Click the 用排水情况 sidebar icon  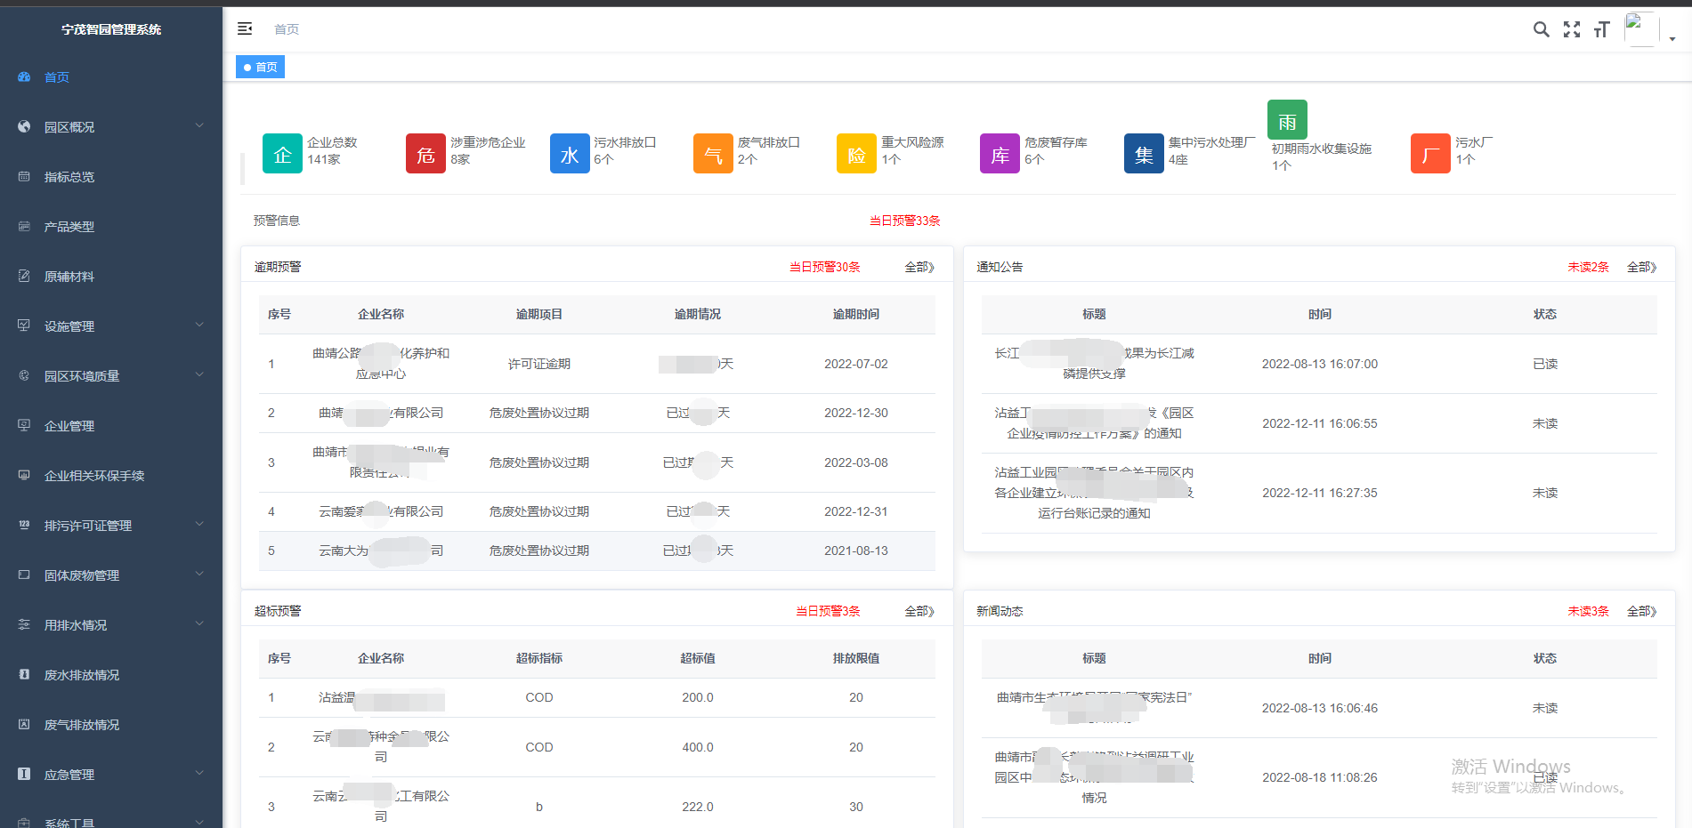coord(24,625)
